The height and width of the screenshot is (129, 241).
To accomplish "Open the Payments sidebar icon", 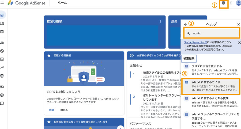I will click(x=2, y=87).
